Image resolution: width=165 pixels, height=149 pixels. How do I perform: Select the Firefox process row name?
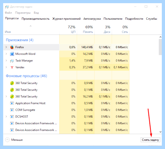point(20,47)
